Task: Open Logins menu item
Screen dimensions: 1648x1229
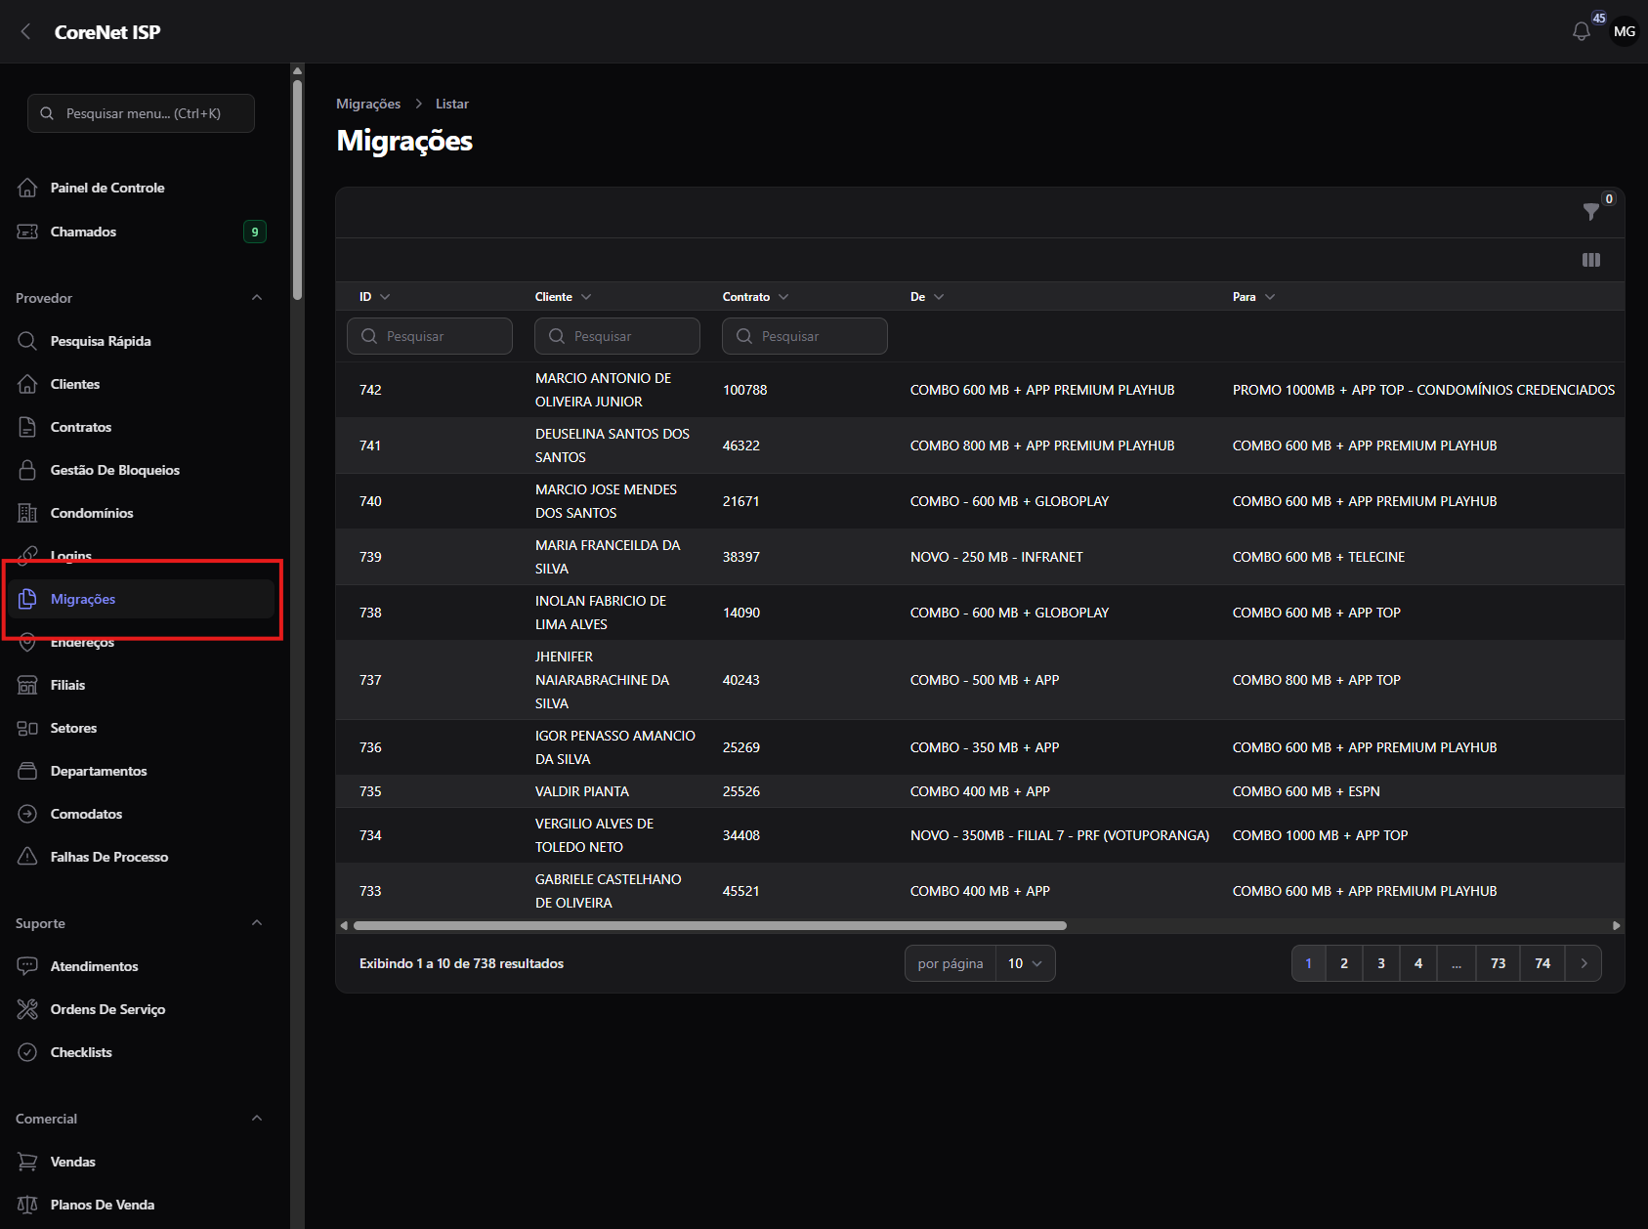Action: click(141, 556)
